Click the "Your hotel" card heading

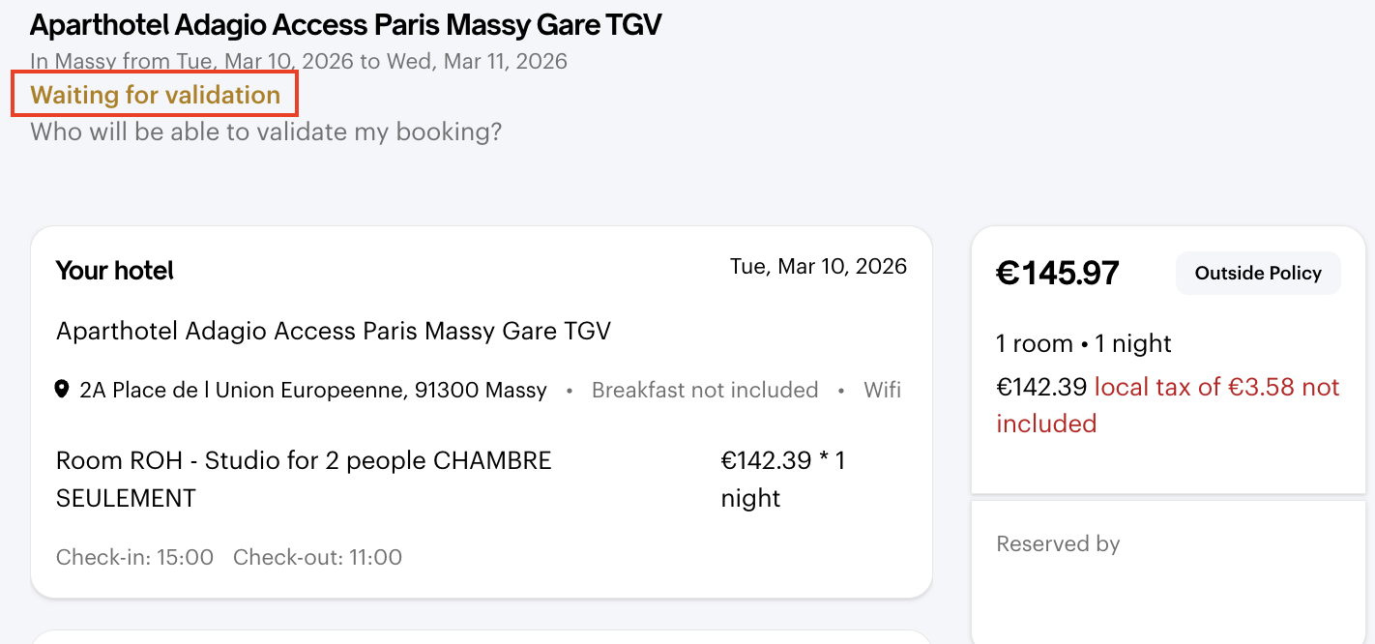pos(115,271)
